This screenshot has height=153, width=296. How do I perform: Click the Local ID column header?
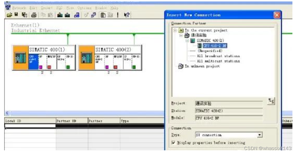coord(30,121)
